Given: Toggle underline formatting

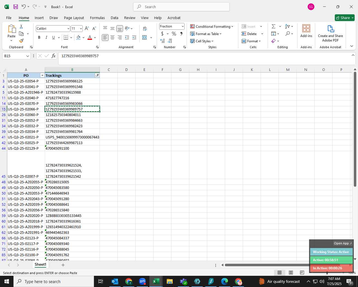Looking at the screenshot, I should click(x=53, y=38).
